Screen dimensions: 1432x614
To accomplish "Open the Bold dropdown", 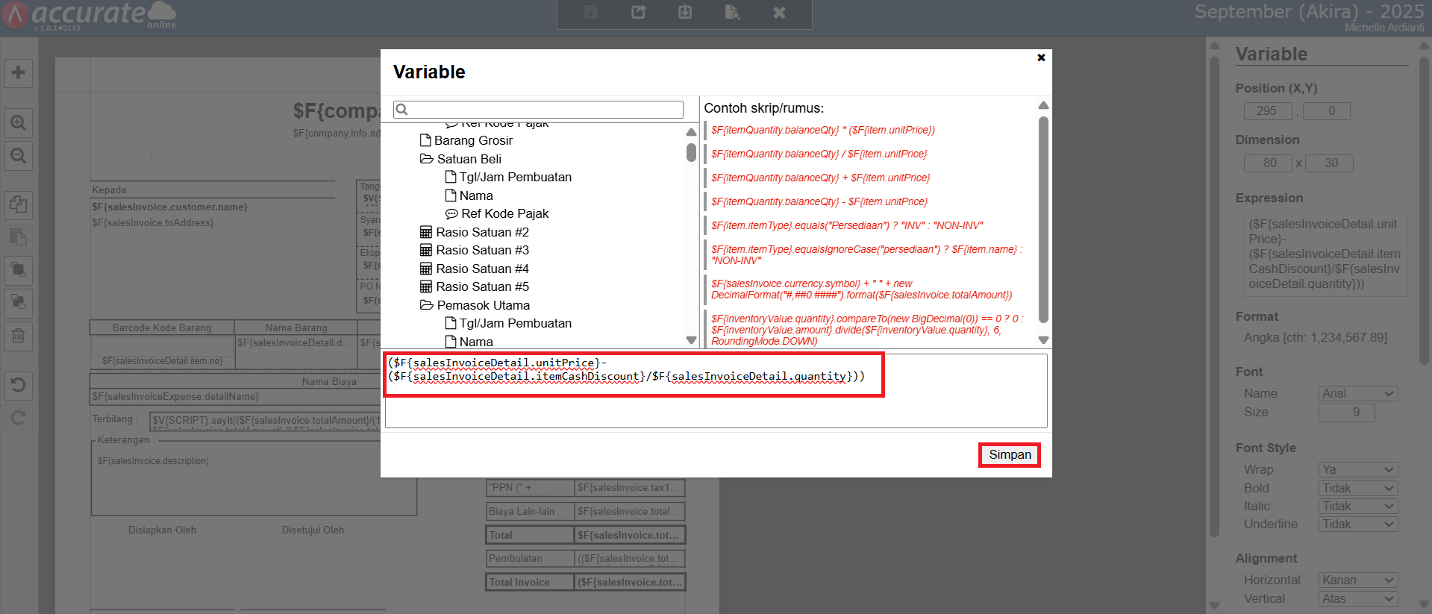I will (1357, 488).
